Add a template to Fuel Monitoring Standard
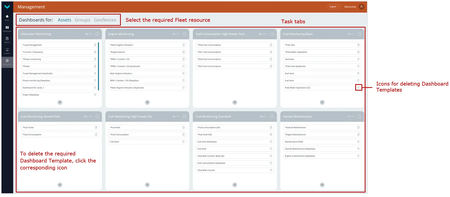Viewport: 450px width, 197px height. (x=235, y=185)
